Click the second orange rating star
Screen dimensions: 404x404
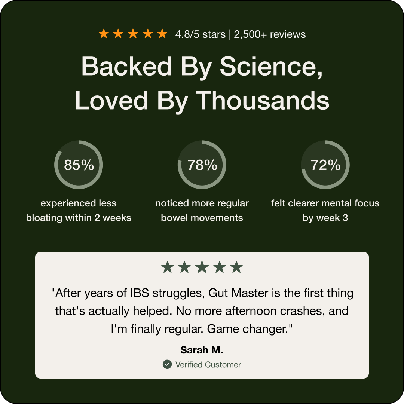[x=118, y=34]
